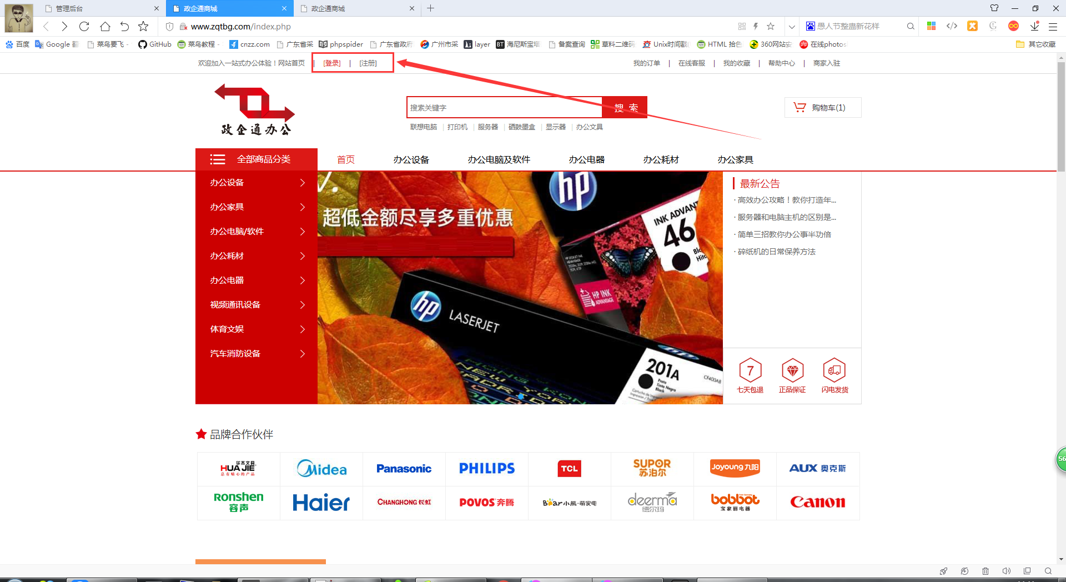1066x582 pixels.
Task: Expand the 汽车消防设备 sidebar category
Action: [256, 354]
